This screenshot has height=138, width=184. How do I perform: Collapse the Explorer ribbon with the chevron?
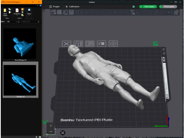tap(38, 6)
